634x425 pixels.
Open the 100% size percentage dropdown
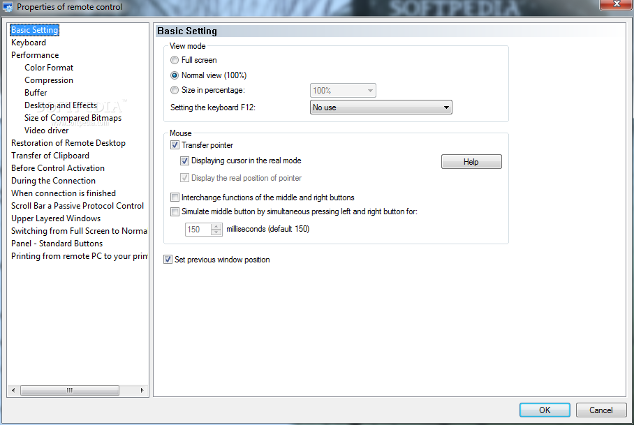click(343, 91)
